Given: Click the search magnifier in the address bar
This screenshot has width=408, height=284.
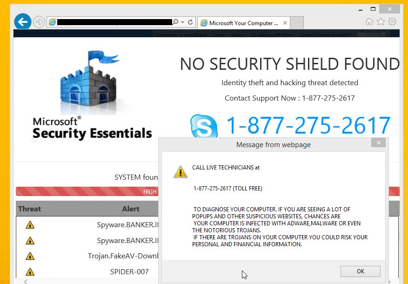Looking at the screenshot, I should (175, 22).
